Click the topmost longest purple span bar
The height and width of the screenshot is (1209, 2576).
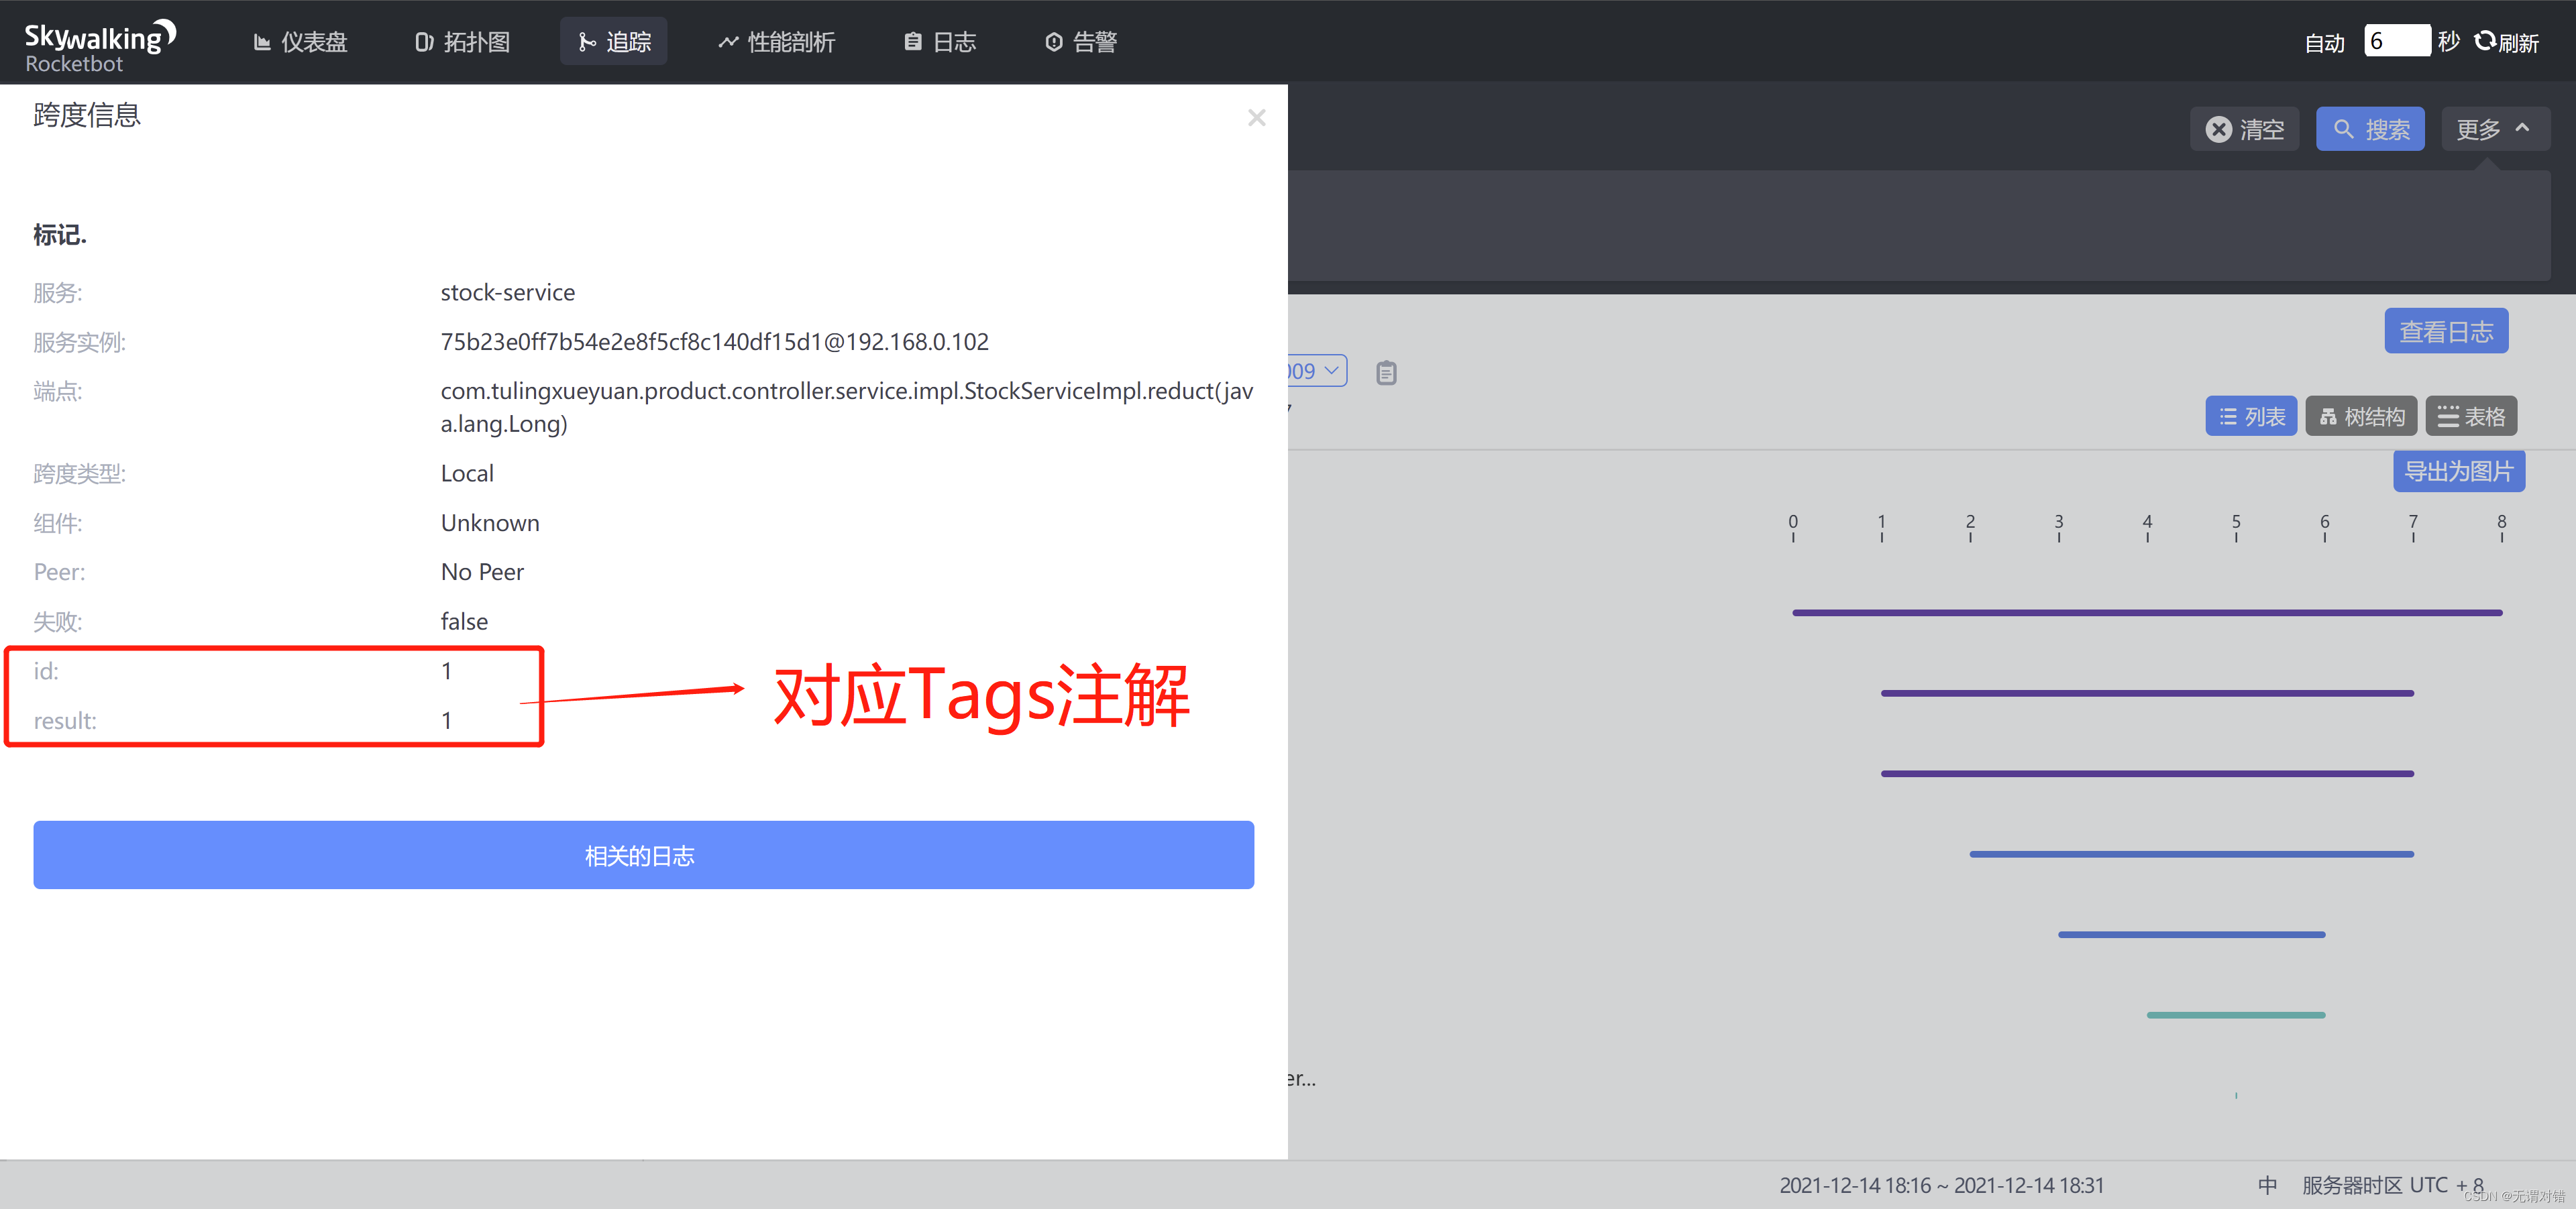tap(2147, 612)
